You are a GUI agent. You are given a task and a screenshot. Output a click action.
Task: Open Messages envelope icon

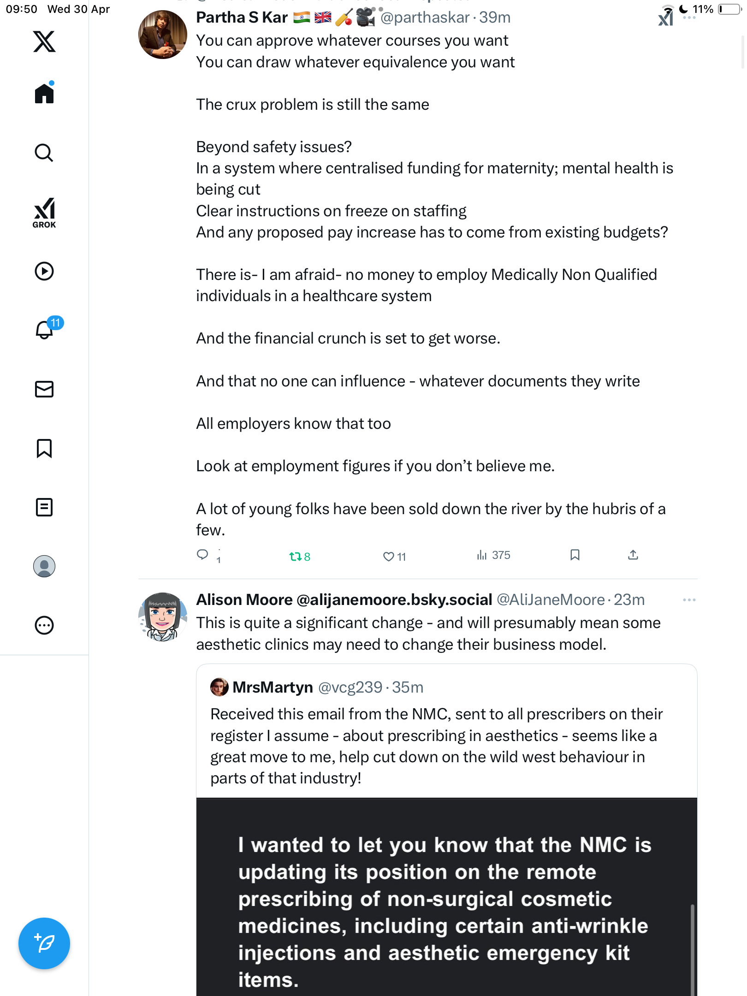click(44, 389)
